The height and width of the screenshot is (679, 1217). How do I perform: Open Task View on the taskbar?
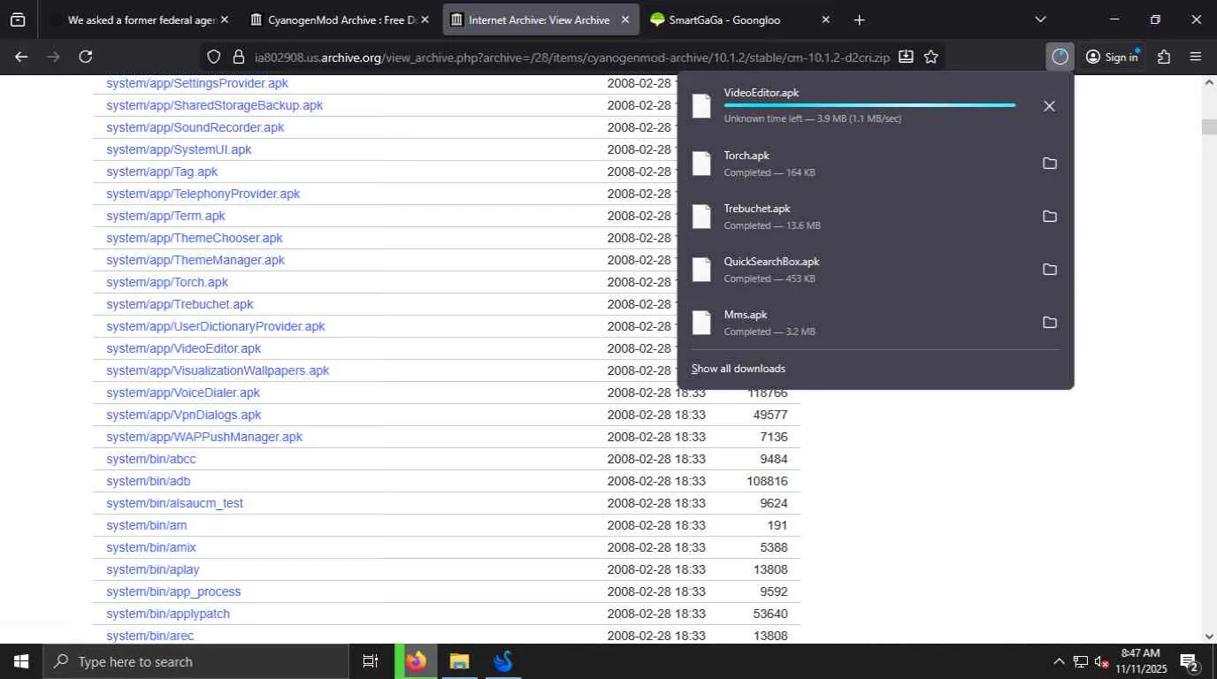coord(371,661)
